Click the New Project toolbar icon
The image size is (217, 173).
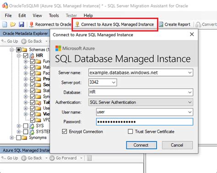(x=5, y=24)
